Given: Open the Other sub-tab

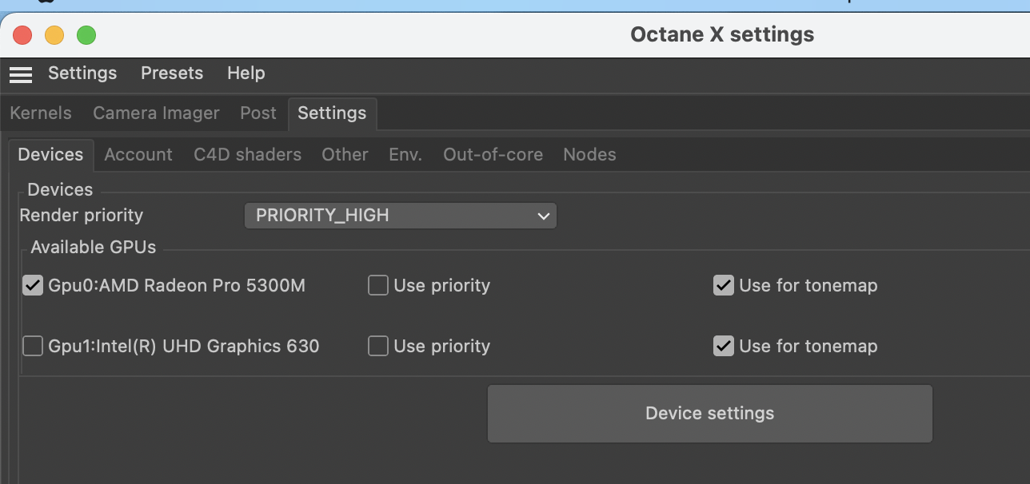Looking at the screenshot, I should pyautogui.click(x=345, y=155).
